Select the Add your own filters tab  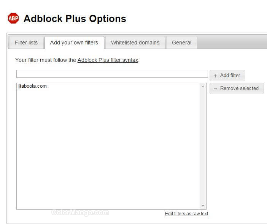74,43
